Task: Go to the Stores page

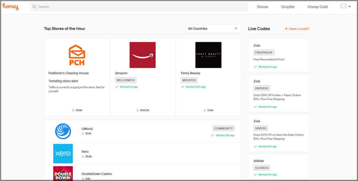Action: pos(263,7)
